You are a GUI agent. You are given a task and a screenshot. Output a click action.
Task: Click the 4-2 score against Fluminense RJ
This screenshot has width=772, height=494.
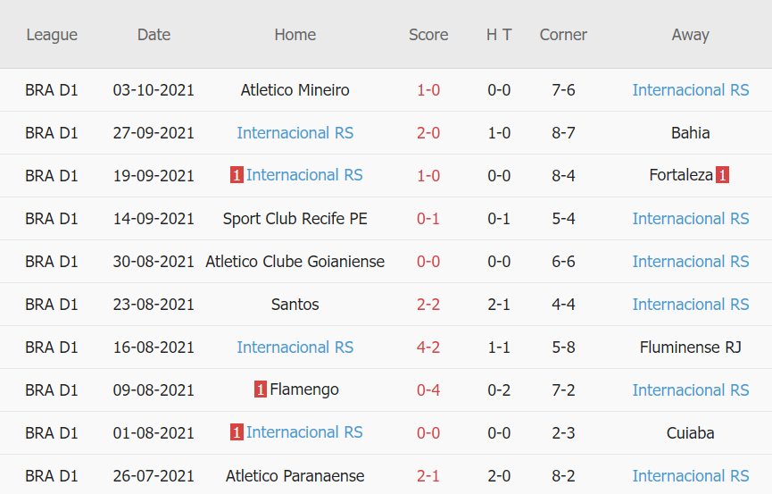[x=428, y=347]
